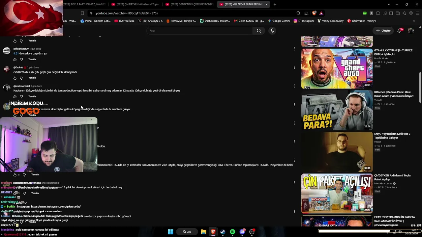Viewport: 422px width, 237px height.
Task: Dislike the comment by @pratonofficial
Action: 21,96
